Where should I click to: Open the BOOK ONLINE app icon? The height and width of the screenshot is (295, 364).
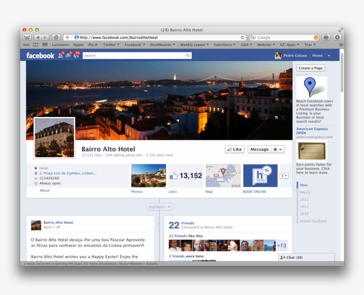[260, 175]
